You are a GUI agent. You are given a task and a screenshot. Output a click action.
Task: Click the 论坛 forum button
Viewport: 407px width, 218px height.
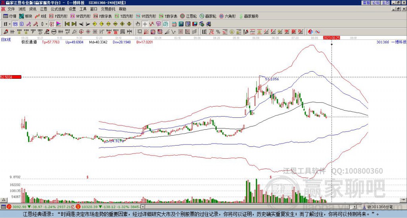pos(376,3)
